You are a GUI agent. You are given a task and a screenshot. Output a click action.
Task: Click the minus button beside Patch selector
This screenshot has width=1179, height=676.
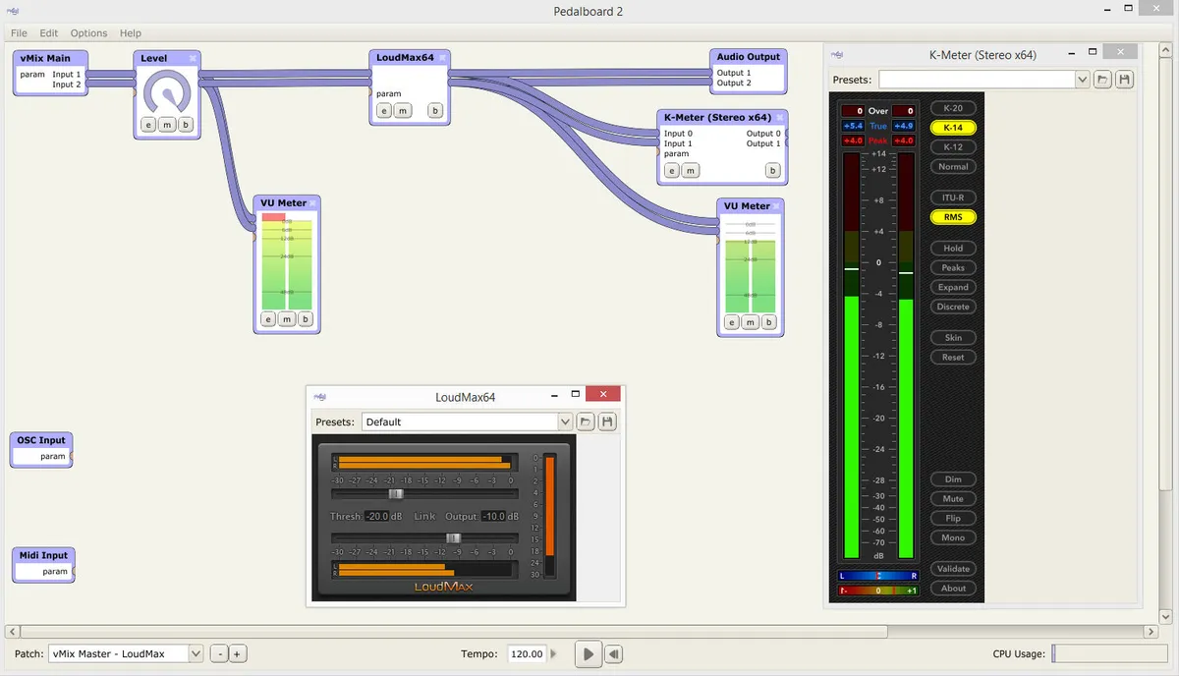tap(220, 654)
